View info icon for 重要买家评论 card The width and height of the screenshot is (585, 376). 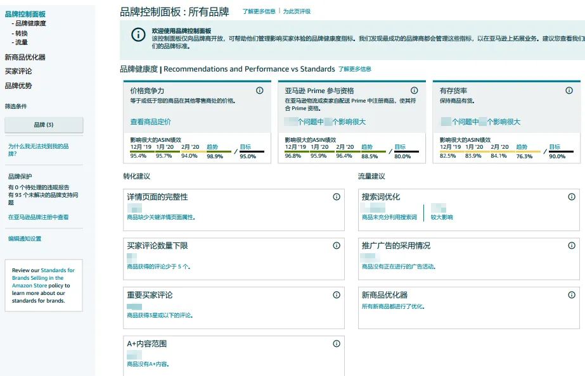[x=337, y=295]
